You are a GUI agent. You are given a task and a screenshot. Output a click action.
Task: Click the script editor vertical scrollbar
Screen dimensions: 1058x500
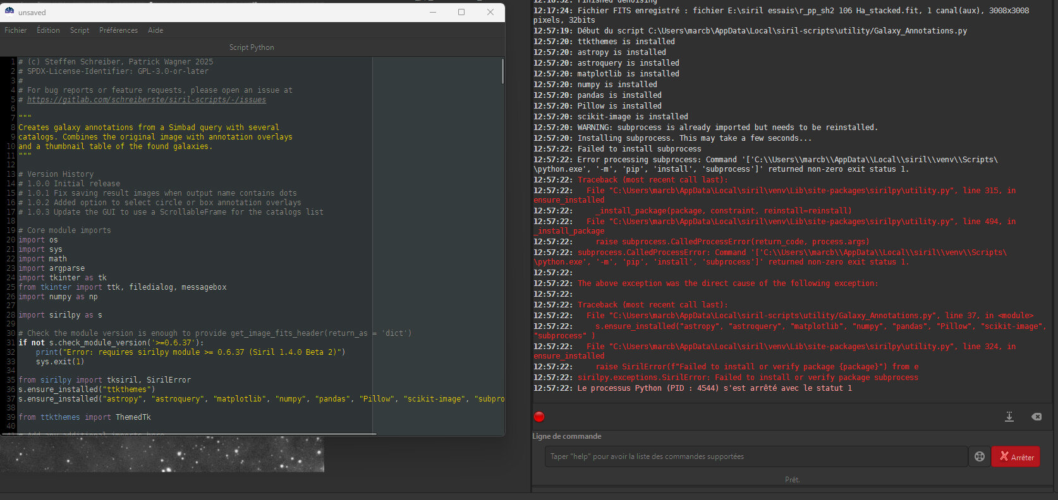[502, 71]
